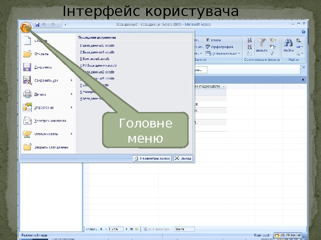Viewport: 321px width, 240px height.
Task: Open recent document 1 База данных
Action: [97, 45]
